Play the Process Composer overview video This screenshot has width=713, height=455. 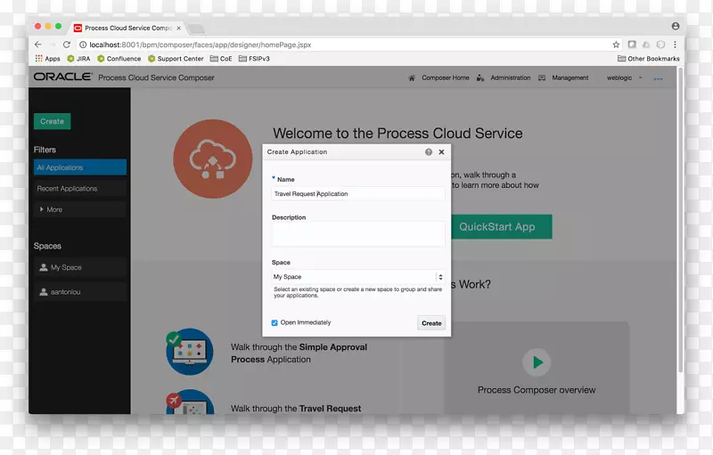[537, 362]
